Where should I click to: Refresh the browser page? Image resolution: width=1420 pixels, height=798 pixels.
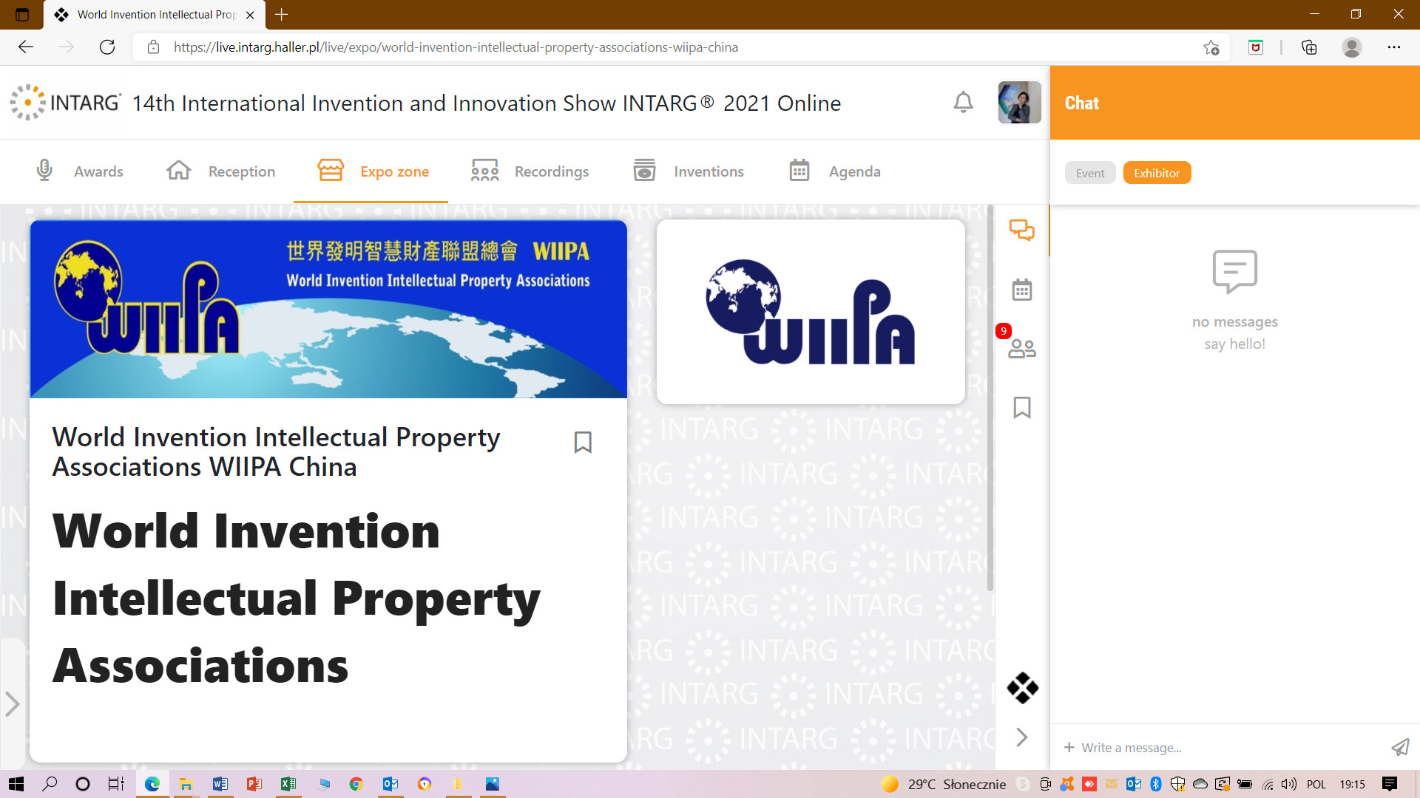click(x=107, y=47)
